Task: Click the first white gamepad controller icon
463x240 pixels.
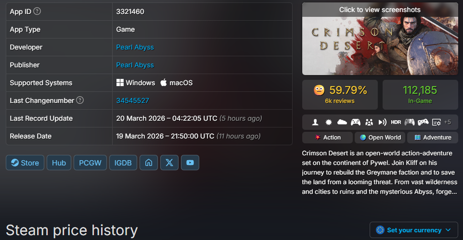Action: 356,122
